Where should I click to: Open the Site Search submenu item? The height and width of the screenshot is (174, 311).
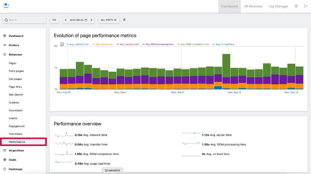16,95
